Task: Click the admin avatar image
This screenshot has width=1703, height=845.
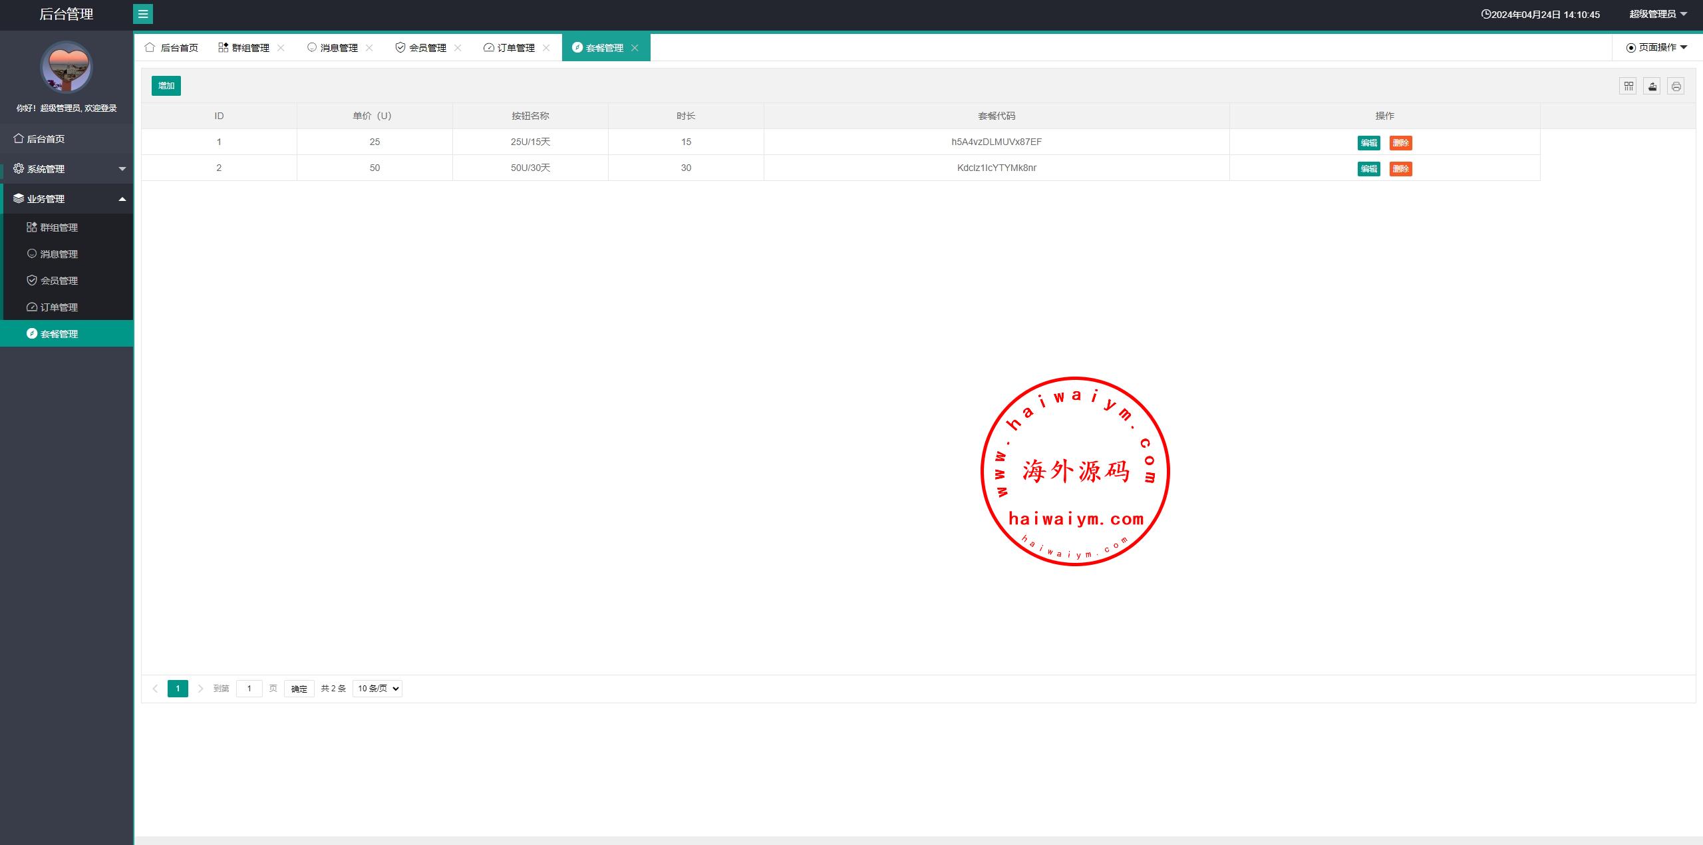Action: (67, 67)
